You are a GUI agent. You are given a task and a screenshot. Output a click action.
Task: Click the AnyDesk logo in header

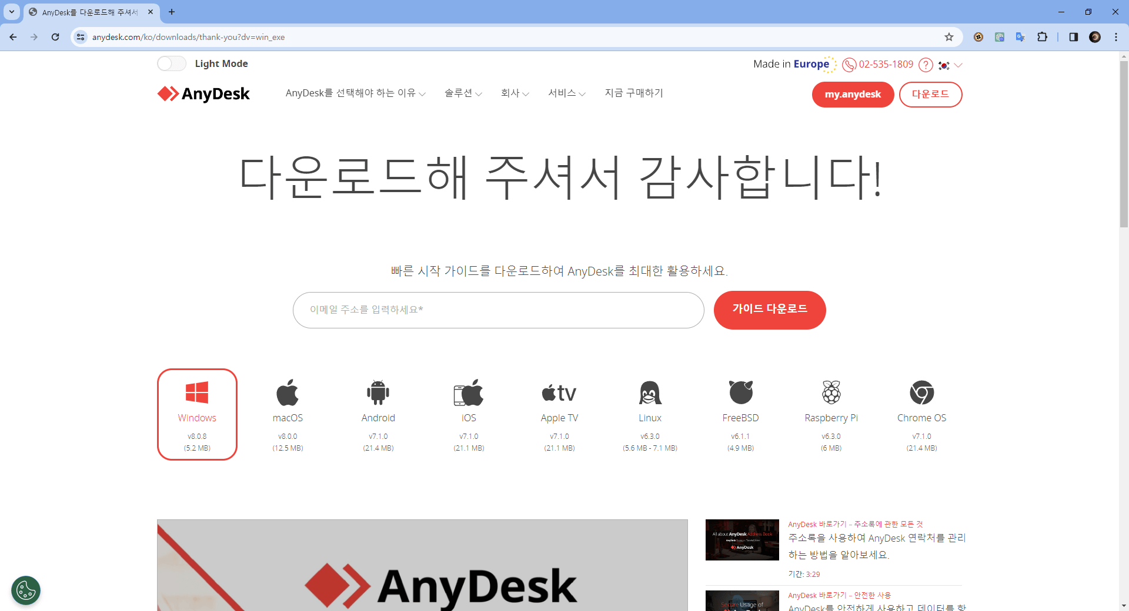(203, 94)
